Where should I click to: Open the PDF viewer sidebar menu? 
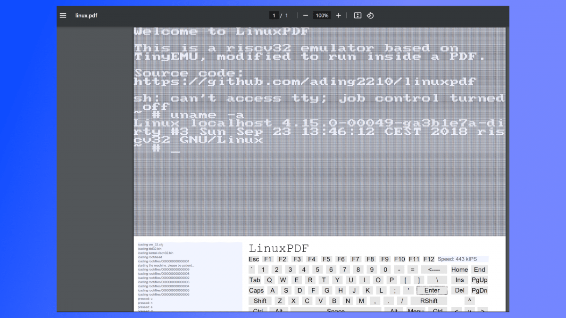coord(63,16)
